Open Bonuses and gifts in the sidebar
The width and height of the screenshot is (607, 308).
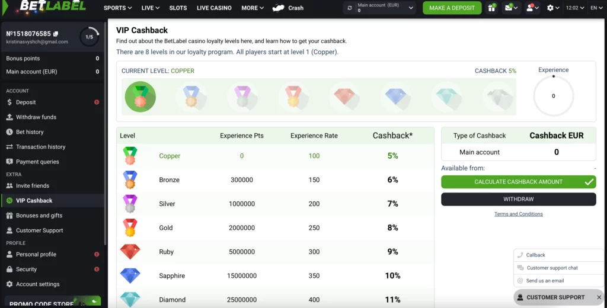tap(53, 216)
